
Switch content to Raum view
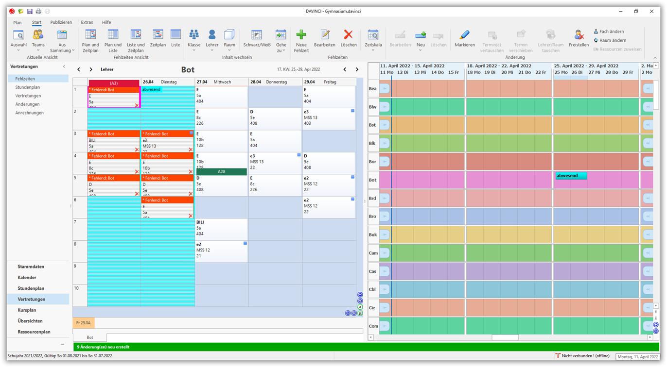click(x=230, y=40)
